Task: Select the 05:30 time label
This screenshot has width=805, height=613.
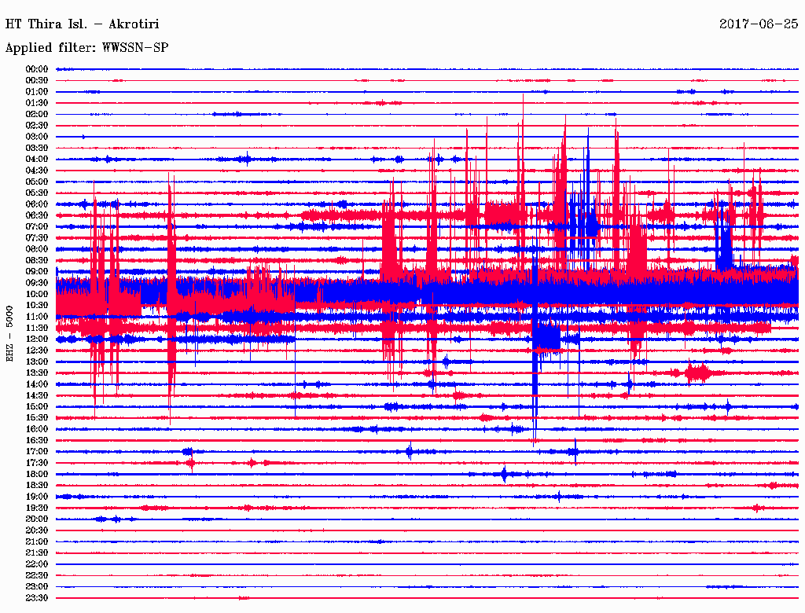Action: point(36,193)
